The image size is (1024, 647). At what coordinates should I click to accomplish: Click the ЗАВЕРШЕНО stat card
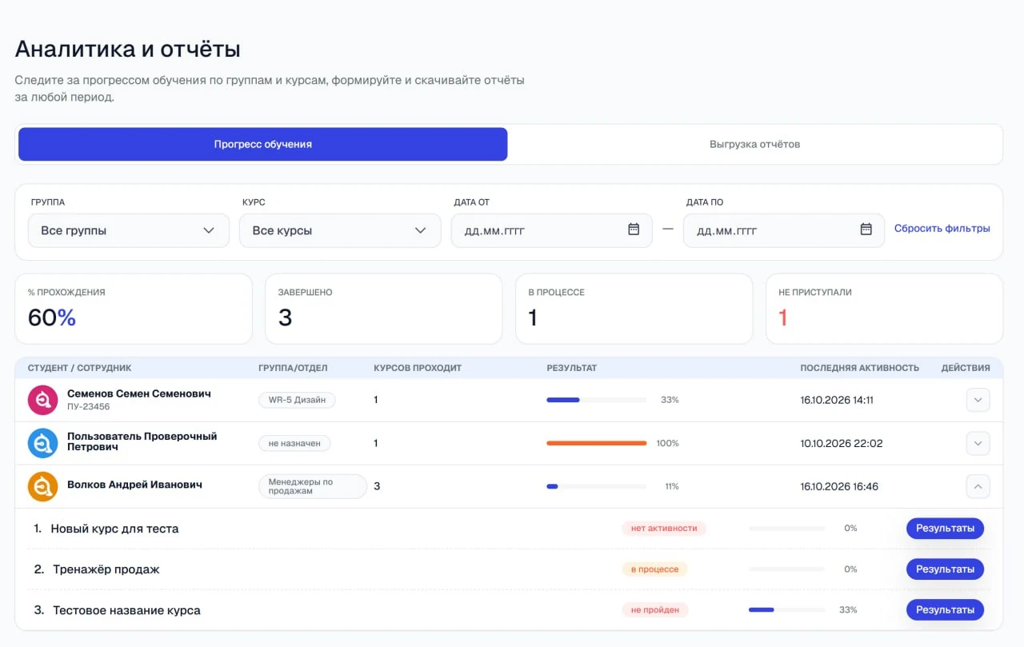[384, 309]
